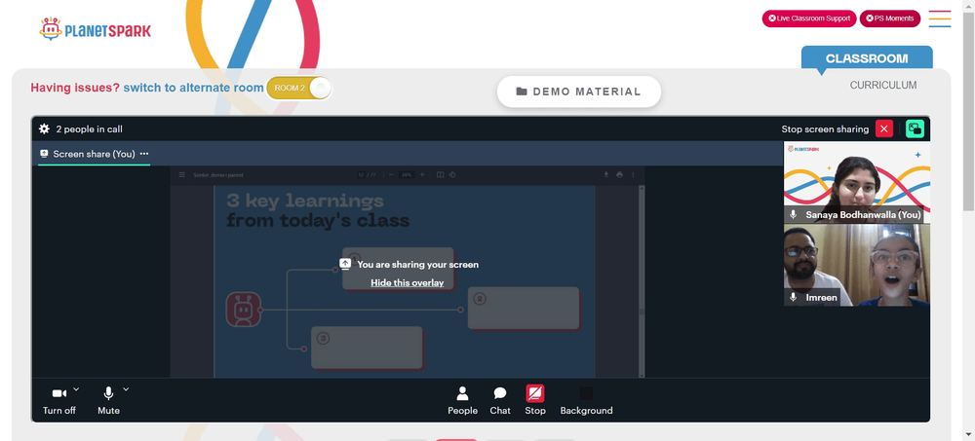
Task: Toggle the ROOM 2 switch
Action: (299, 88)
